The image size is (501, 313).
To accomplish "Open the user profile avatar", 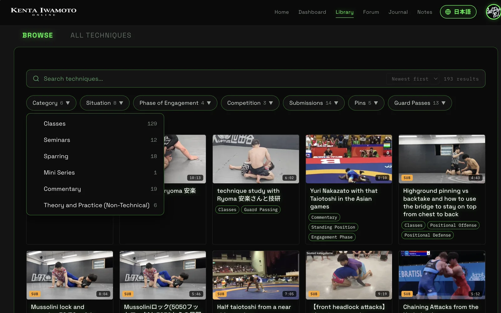I will click(x=493, y=12).
